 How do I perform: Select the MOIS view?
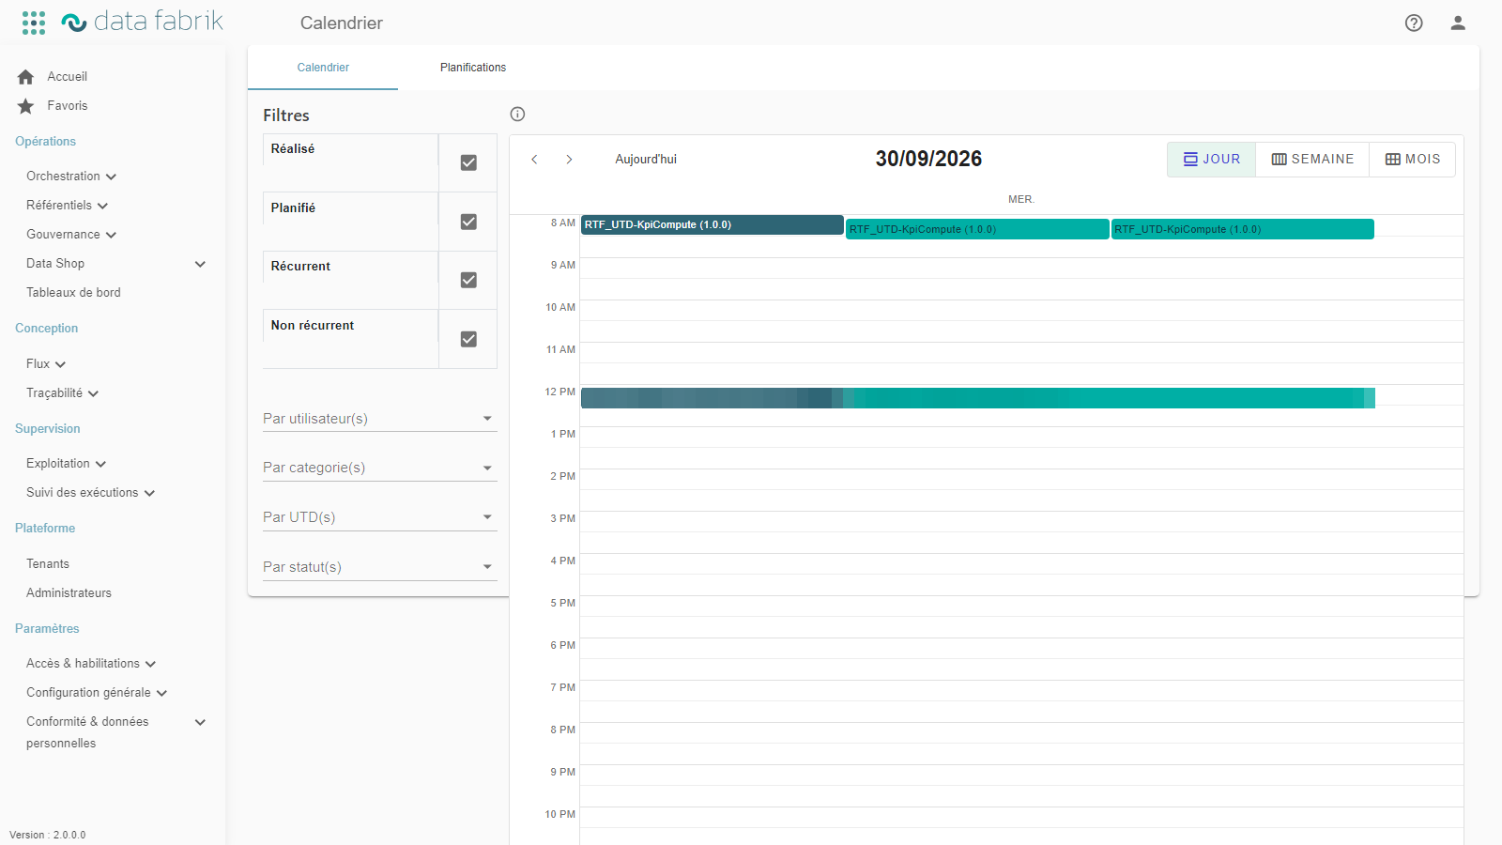1413,160
